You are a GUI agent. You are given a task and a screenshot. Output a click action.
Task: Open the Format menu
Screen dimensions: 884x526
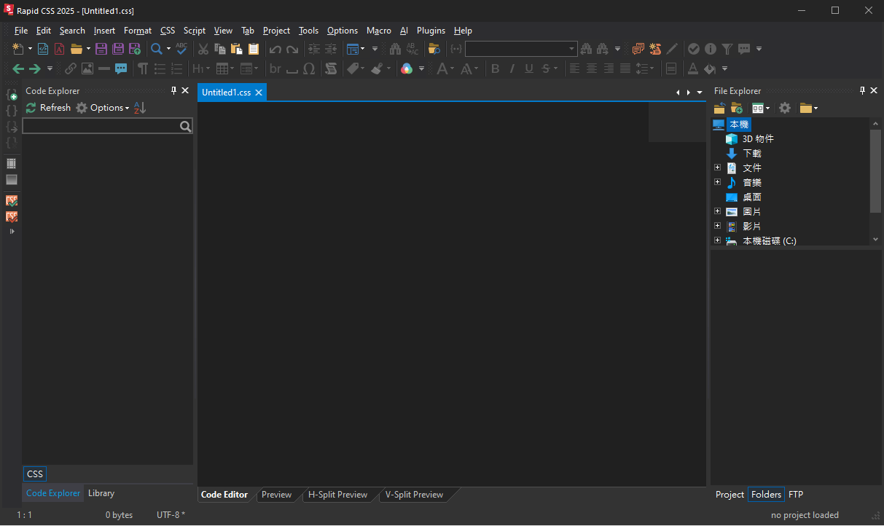coord(137,31)
